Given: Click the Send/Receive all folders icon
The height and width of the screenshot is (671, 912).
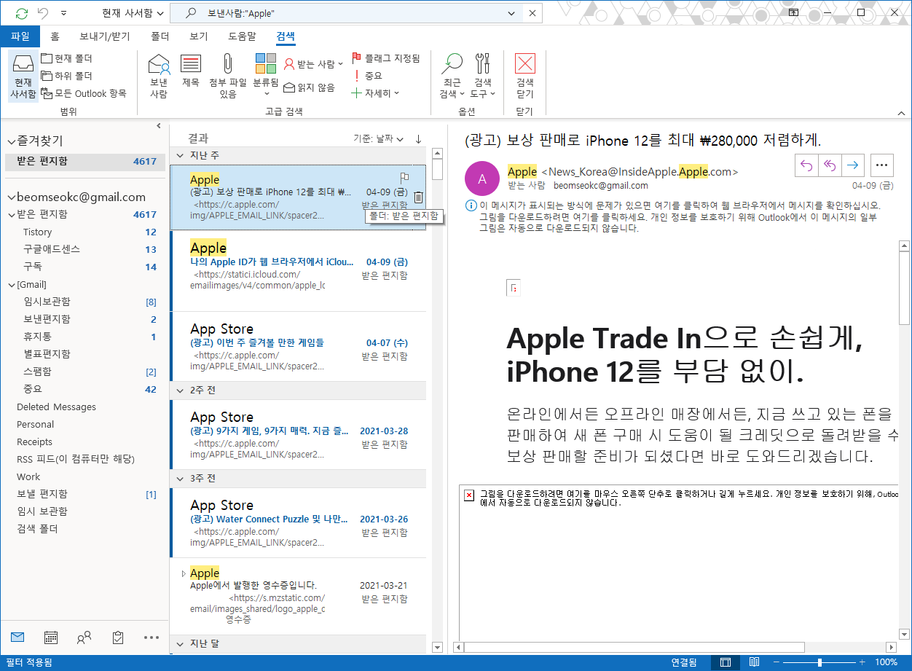Looking at the screenshot, I should pos(22,13).
